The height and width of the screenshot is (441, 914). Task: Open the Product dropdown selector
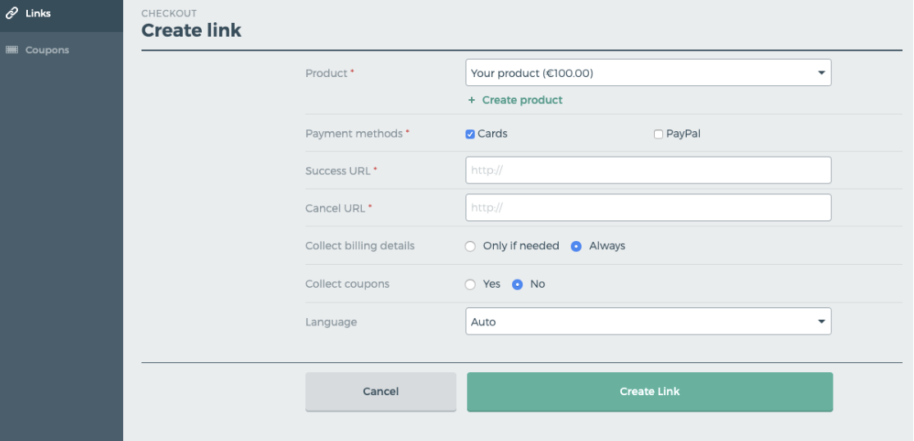pos(647,73)
